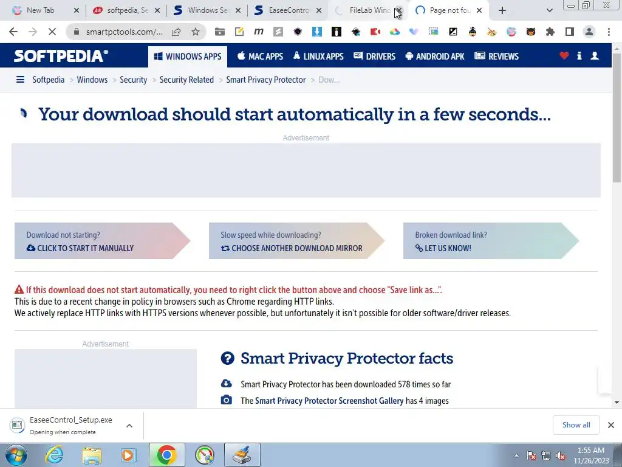Click the share icon in address bar
This screenshot has height=467, width=622.
[176, 32]
